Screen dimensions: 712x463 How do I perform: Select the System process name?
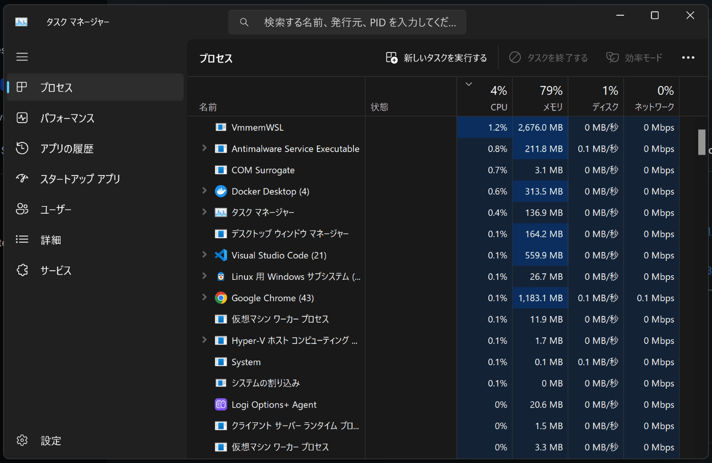pyautogui.click(x=246, y=362)
